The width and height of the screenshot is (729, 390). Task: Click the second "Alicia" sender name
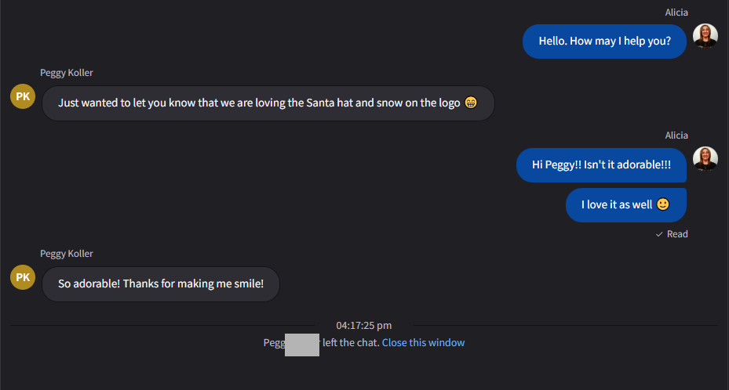click(x=676, y=135)
